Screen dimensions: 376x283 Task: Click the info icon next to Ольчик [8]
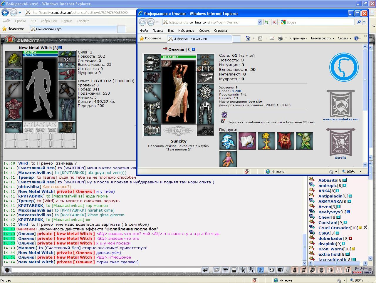193,49
